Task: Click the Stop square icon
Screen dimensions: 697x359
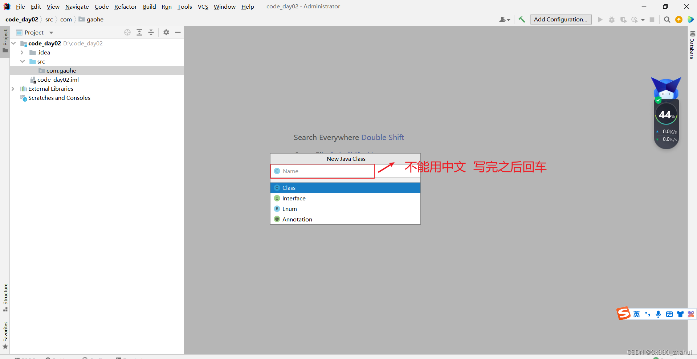Action: point(652,20)
